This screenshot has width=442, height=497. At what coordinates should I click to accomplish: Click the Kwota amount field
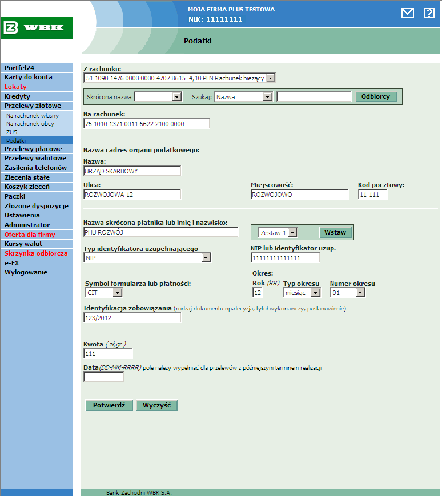108,353
